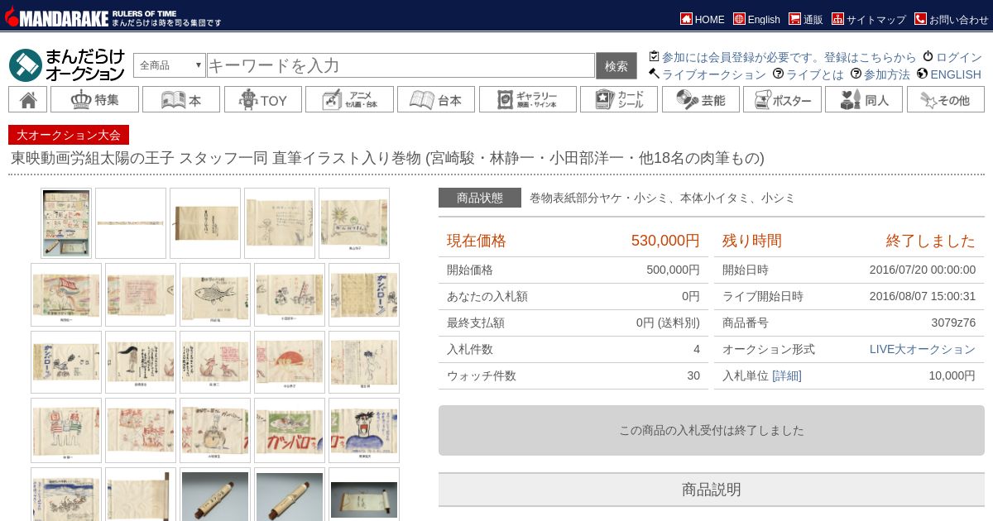Click LIVE大オークション auction format link
993x521 pixels.
923,349
